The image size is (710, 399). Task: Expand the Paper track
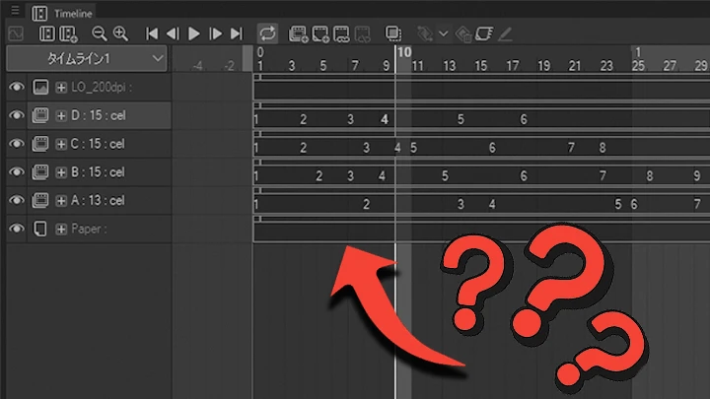[61, 229]
